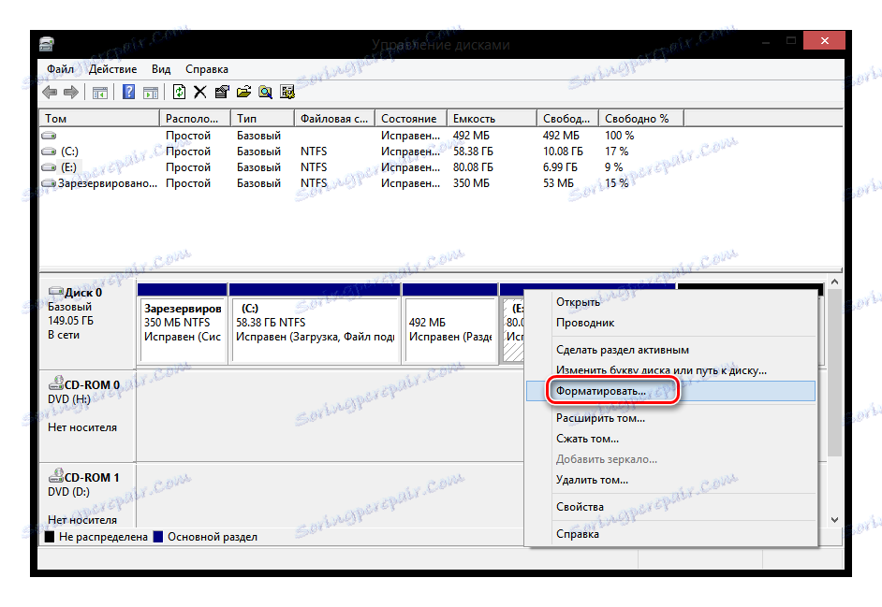Screen dimensions: 882x607
Task: Click the Forward arrow toolbar icon
Action: point(71,93)
